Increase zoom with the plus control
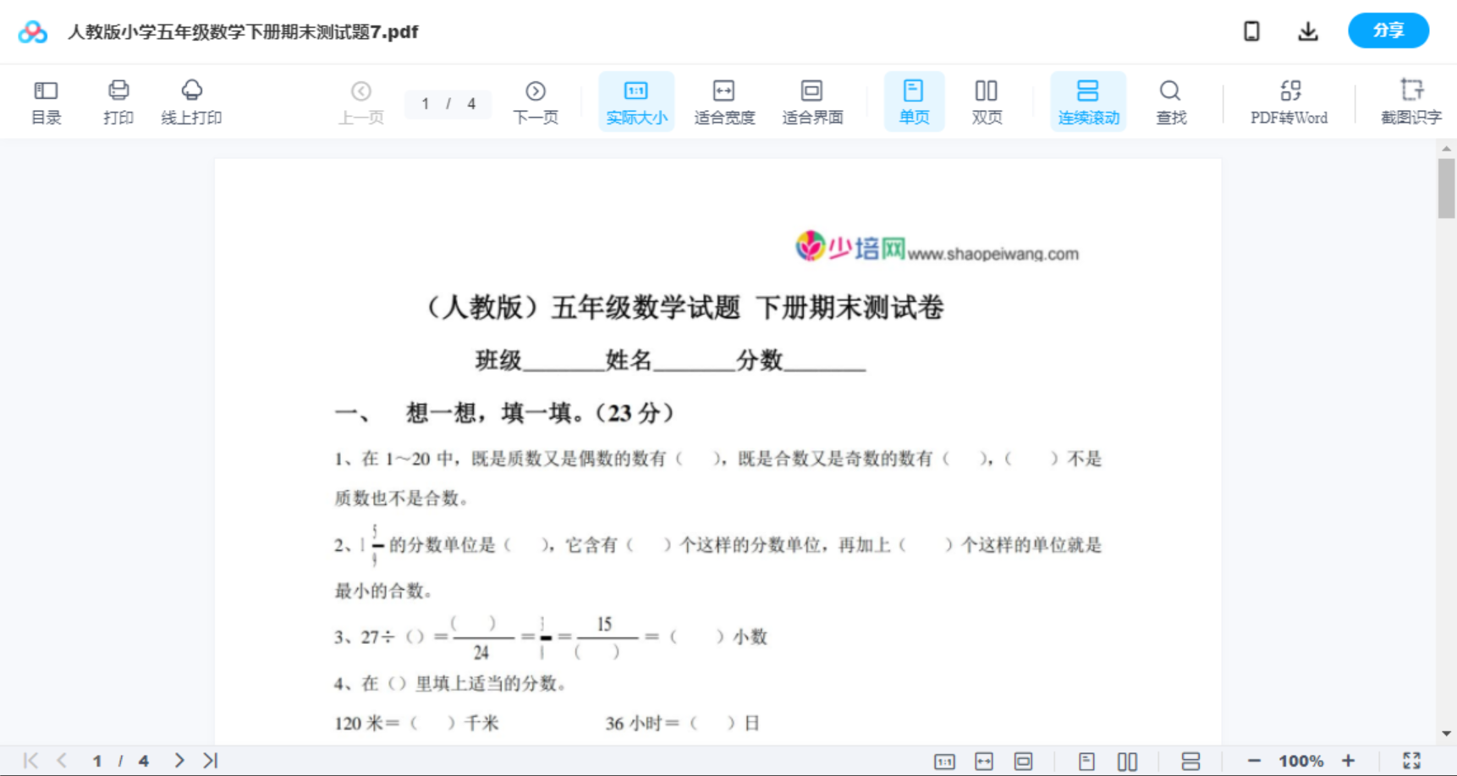 (x=1349, y=760)
